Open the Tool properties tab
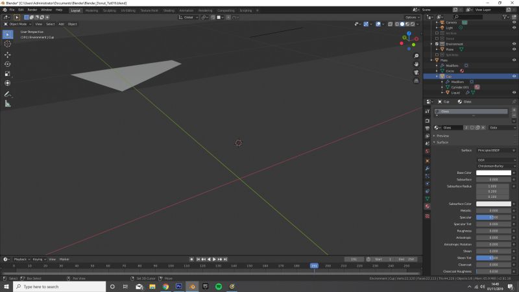 pyautogui.click(x=428, y=112)
